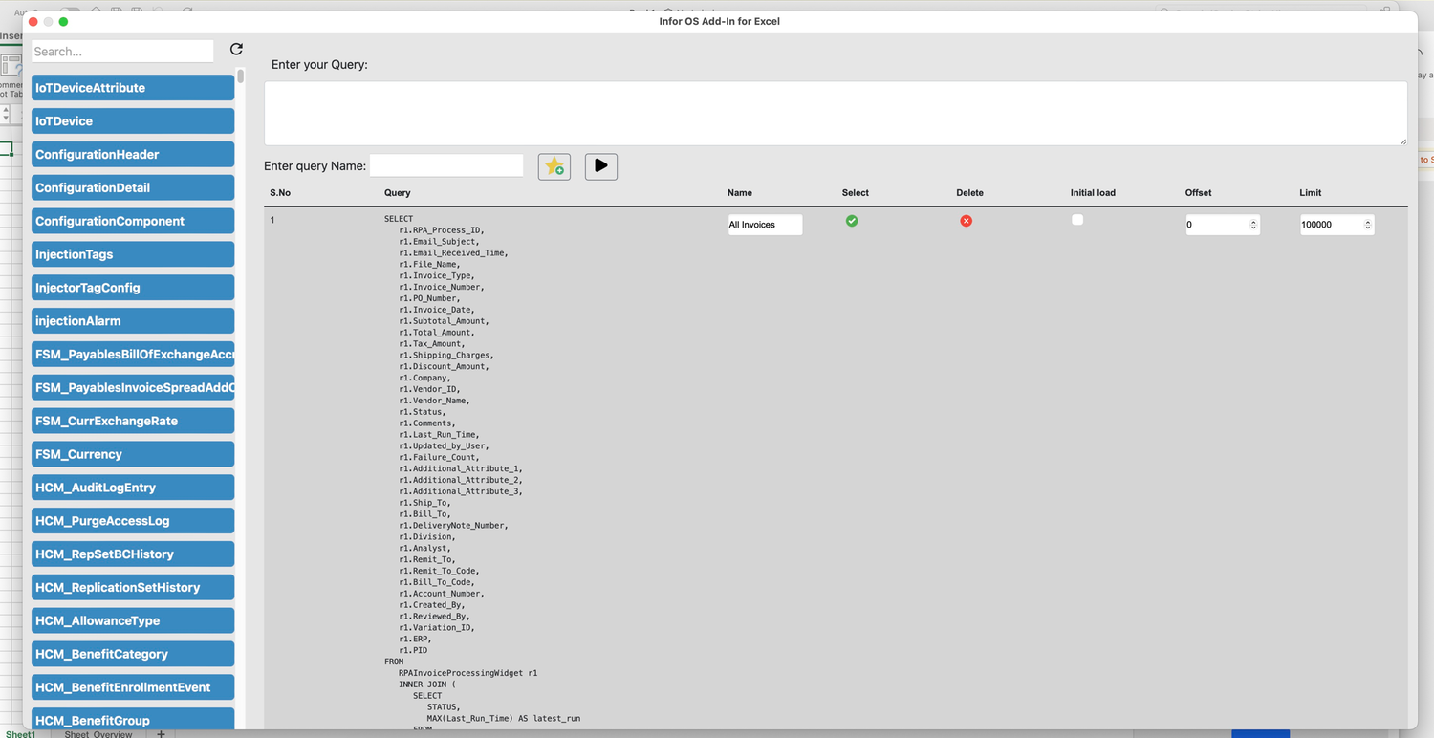Click the sidebar Search box
1434x738 pixels.
(122, 51)
